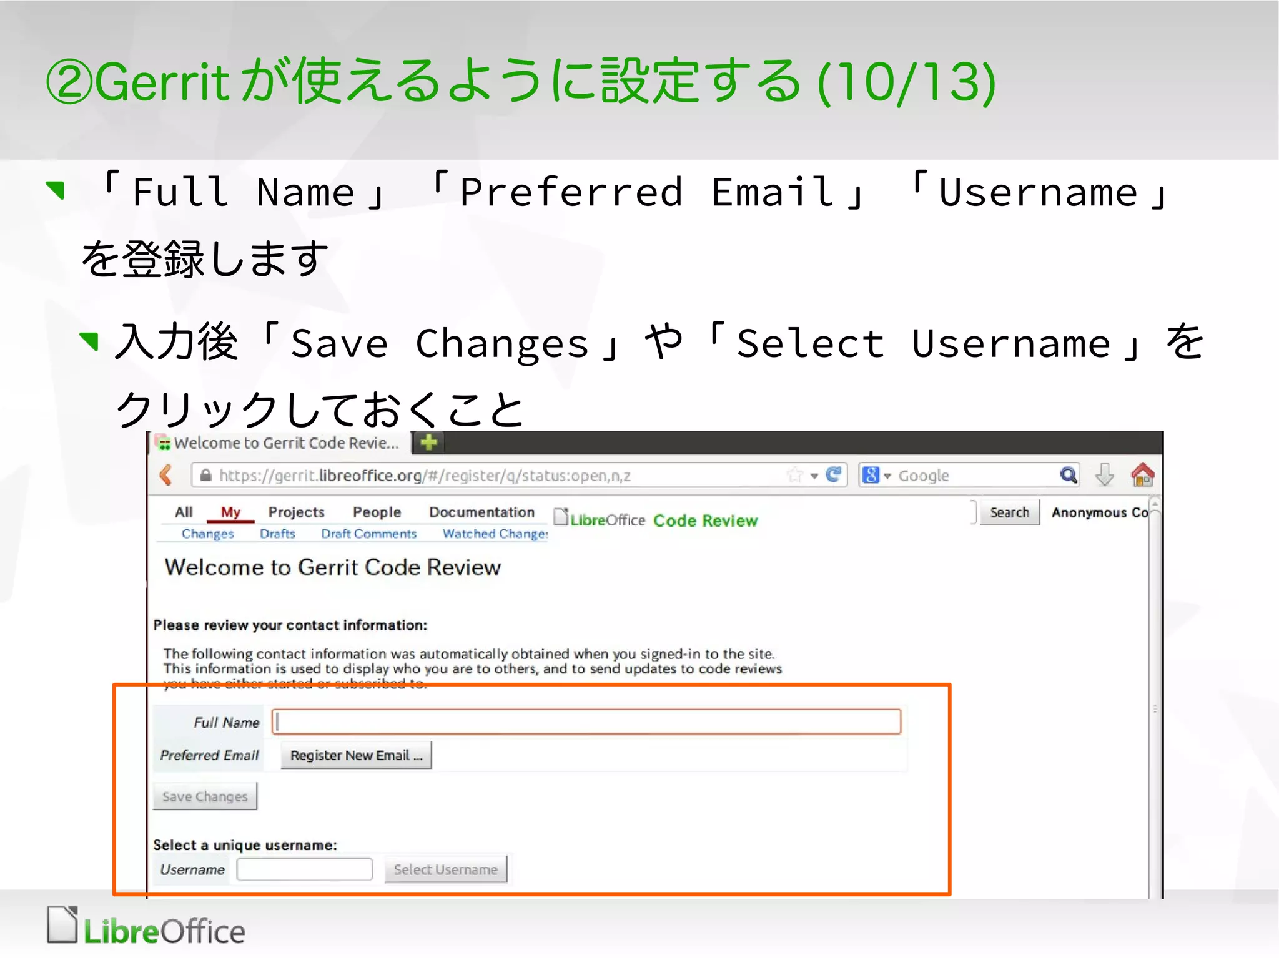Viewport: 1279px width, 958px height.
Task: Click the magnifier icon in search box
Action: pos(1068,475)
